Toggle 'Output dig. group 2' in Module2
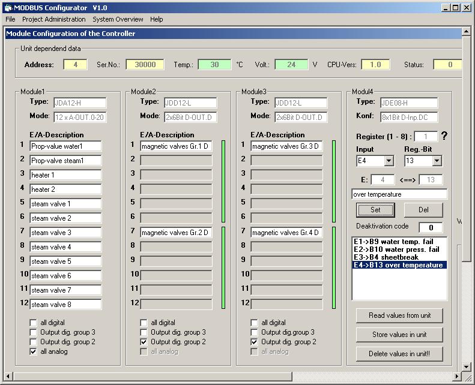Viewport: 475px width, 385px height. click(144, 342)
